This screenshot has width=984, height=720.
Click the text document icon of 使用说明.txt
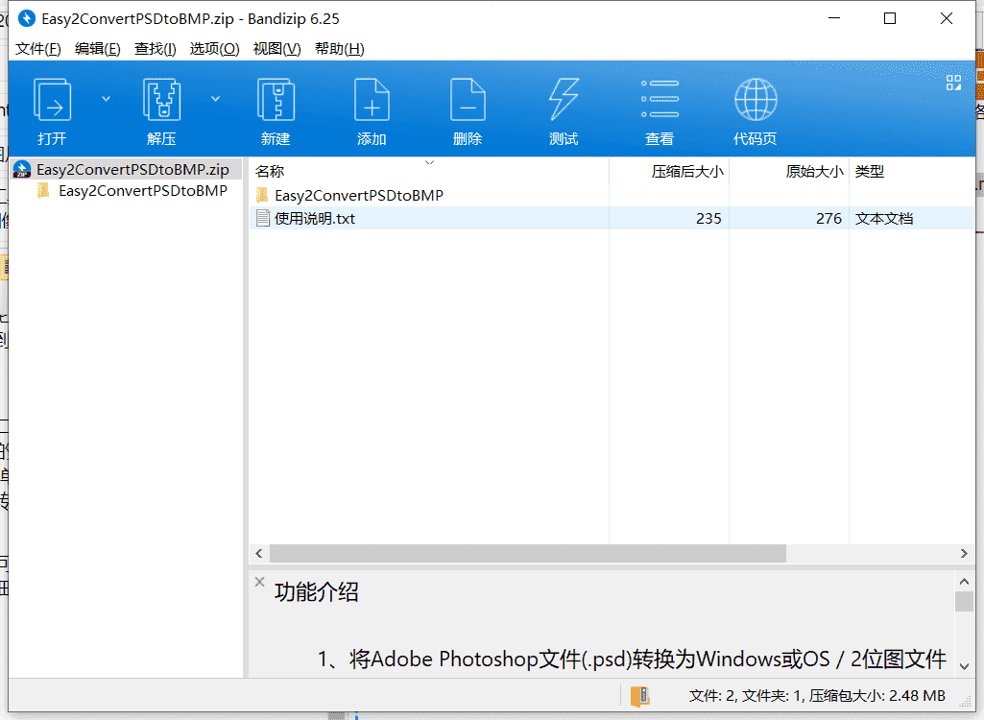(x=262, y=219)
